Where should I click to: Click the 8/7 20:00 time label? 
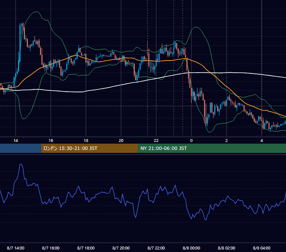point(121,248)
